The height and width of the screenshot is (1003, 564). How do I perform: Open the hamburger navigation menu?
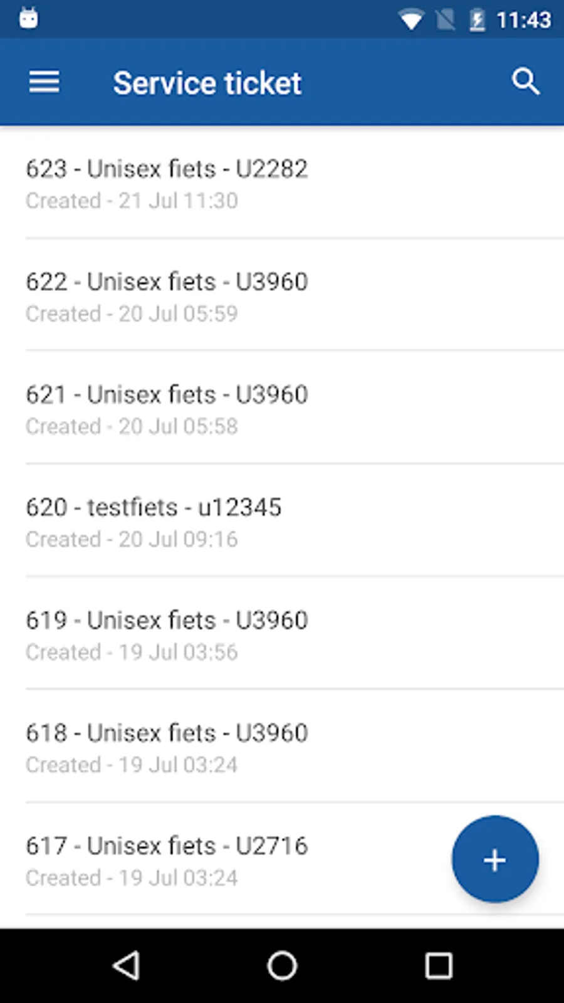(x=44, y=82)
